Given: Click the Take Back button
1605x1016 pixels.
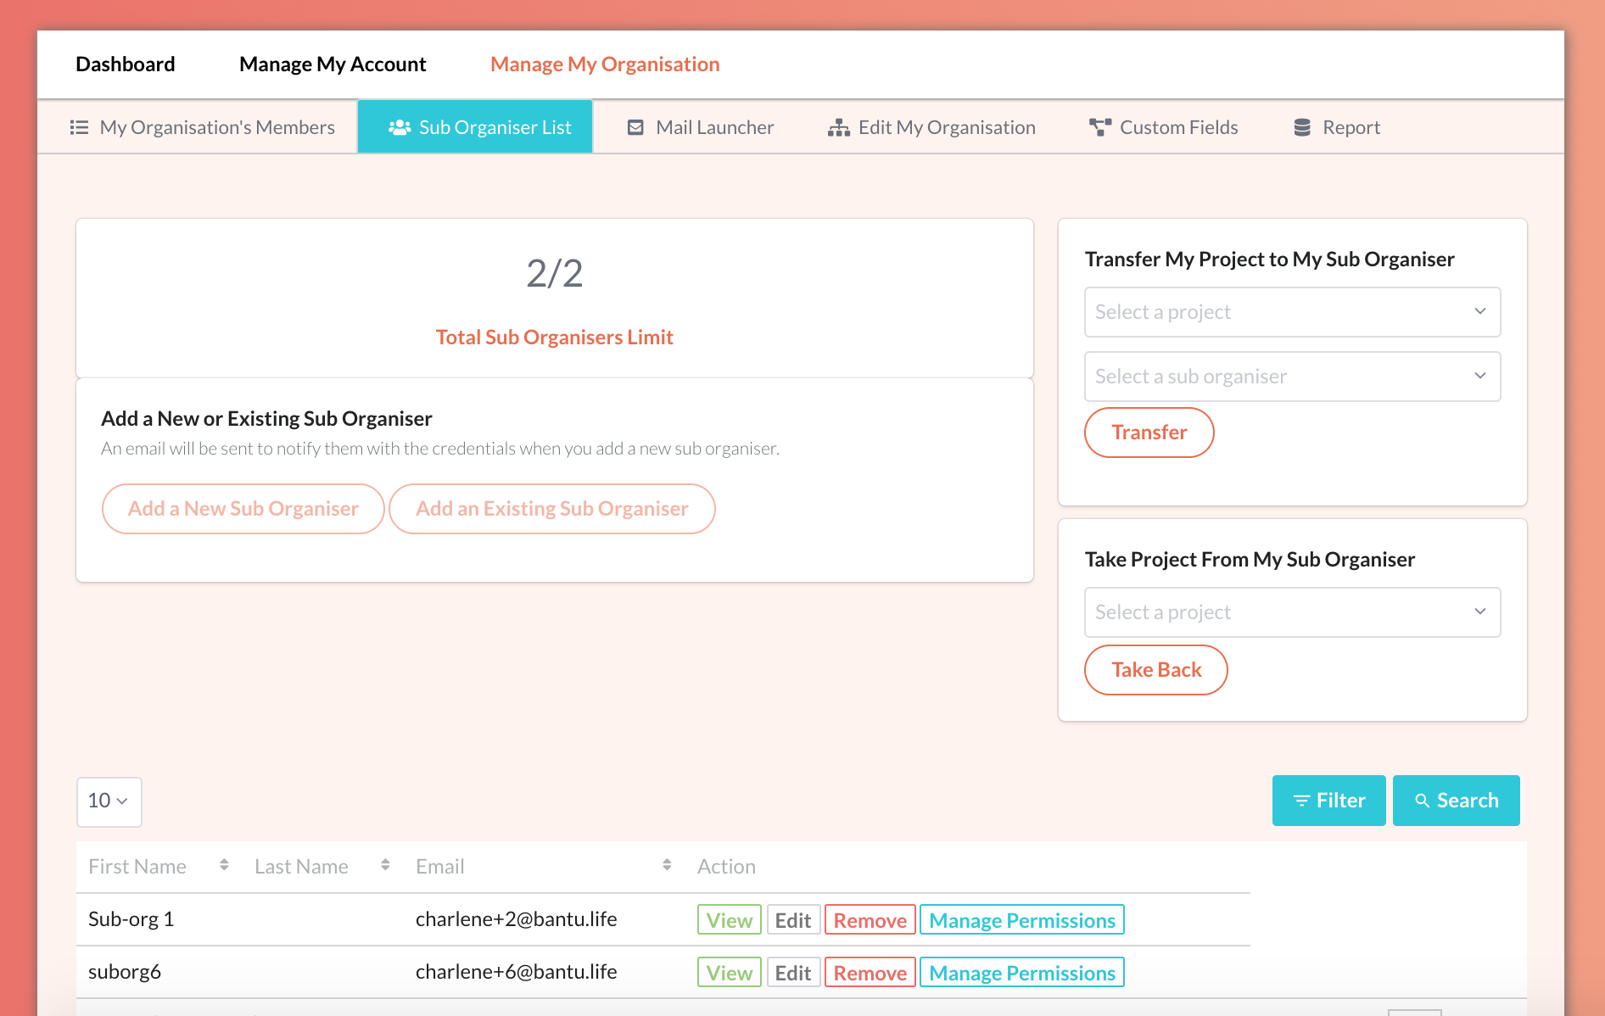Looking at the screenshot, I should click(x=1156, y=670).
